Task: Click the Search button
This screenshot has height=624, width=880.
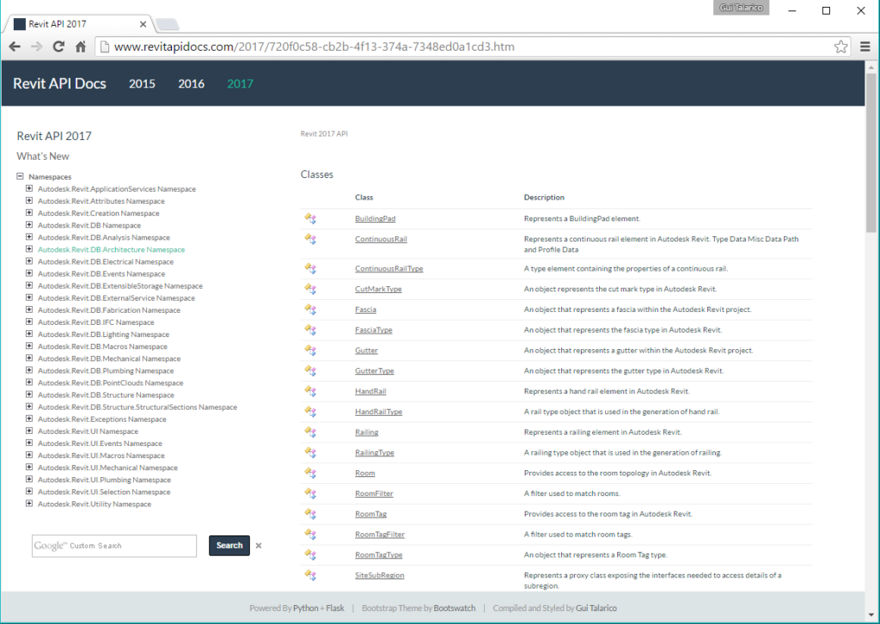Action: [229, 546]
